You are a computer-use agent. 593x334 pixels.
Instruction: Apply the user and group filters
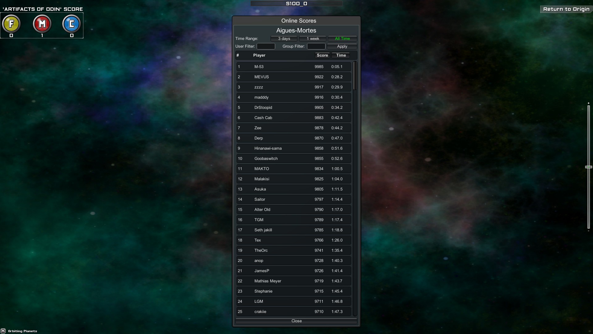342,46
